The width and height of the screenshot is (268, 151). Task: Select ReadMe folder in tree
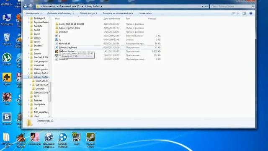[x=38, y=26]
